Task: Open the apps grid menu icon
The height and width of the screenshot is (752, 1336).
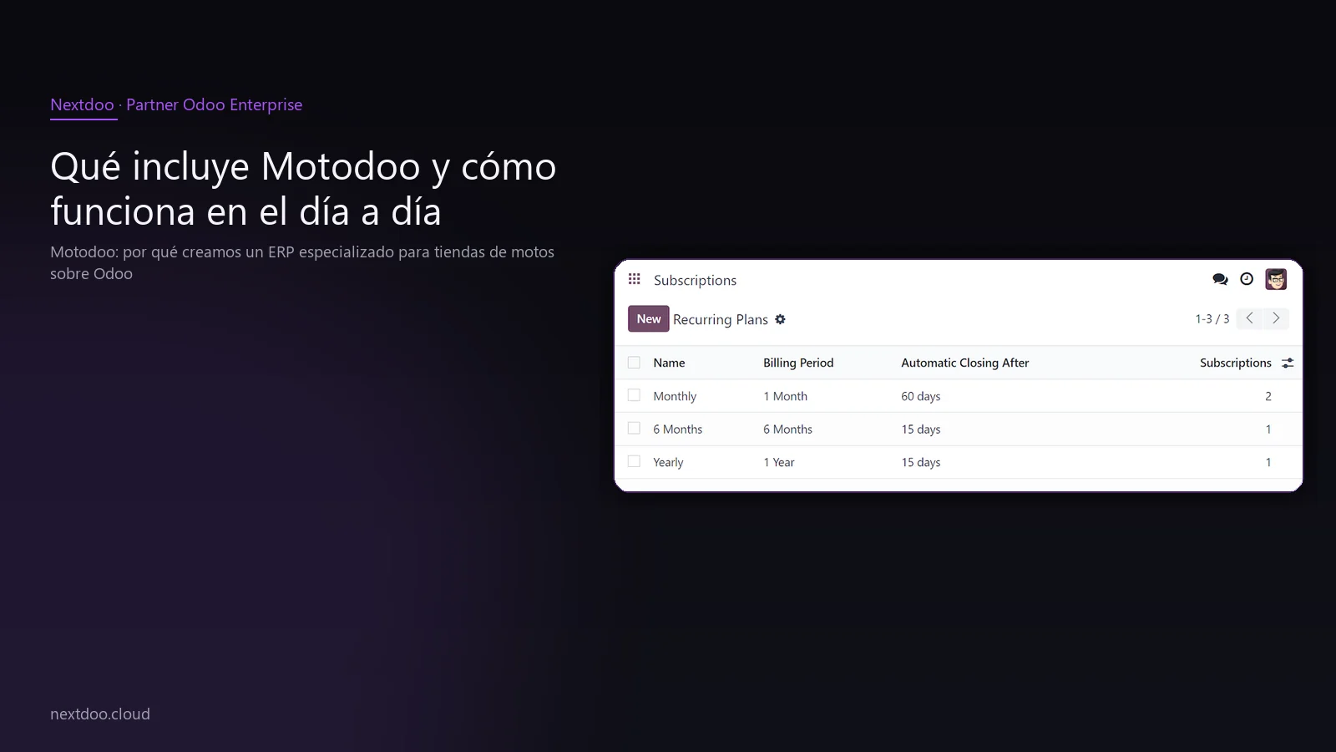Action: [x=635, y=279]
